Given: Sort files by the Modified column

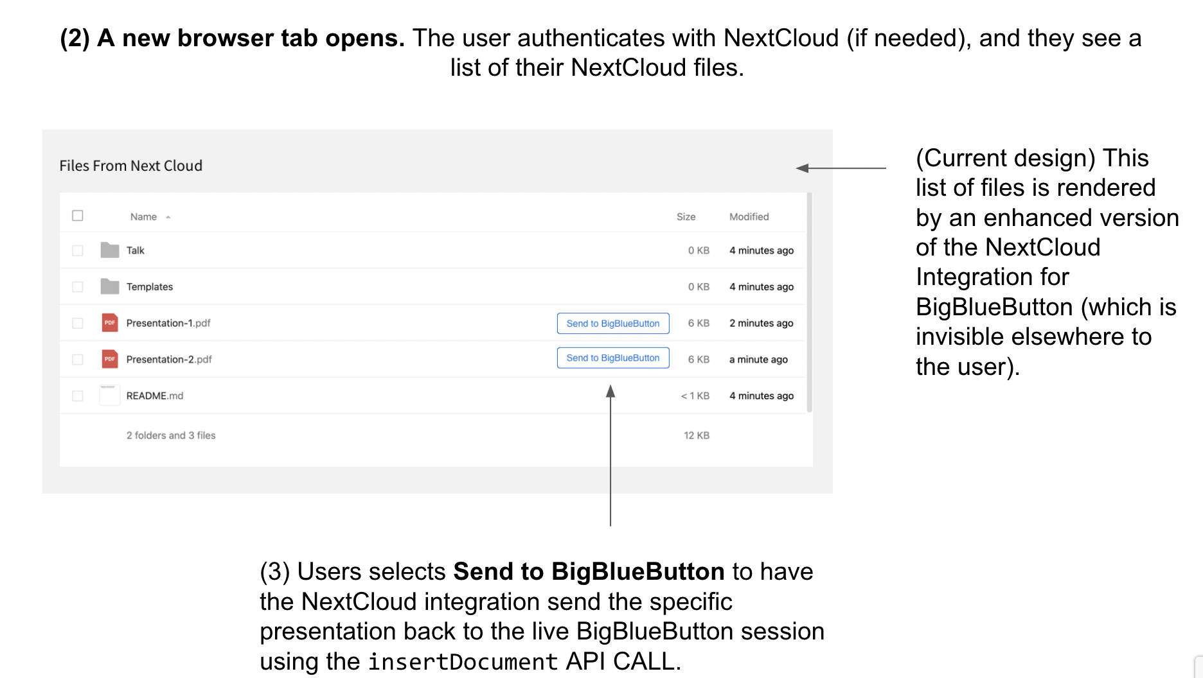Looking at the screenshot, I should pos(749,216).
